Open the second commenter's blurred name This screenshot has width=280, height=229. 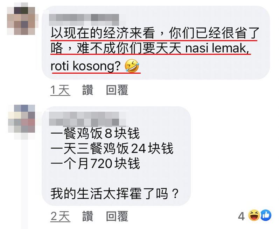coord(87,119)
